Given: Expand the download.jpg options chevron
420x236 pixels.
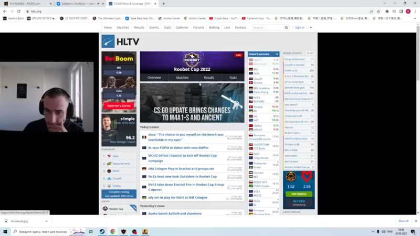Looking at the screenshot, I should point(46,221).
